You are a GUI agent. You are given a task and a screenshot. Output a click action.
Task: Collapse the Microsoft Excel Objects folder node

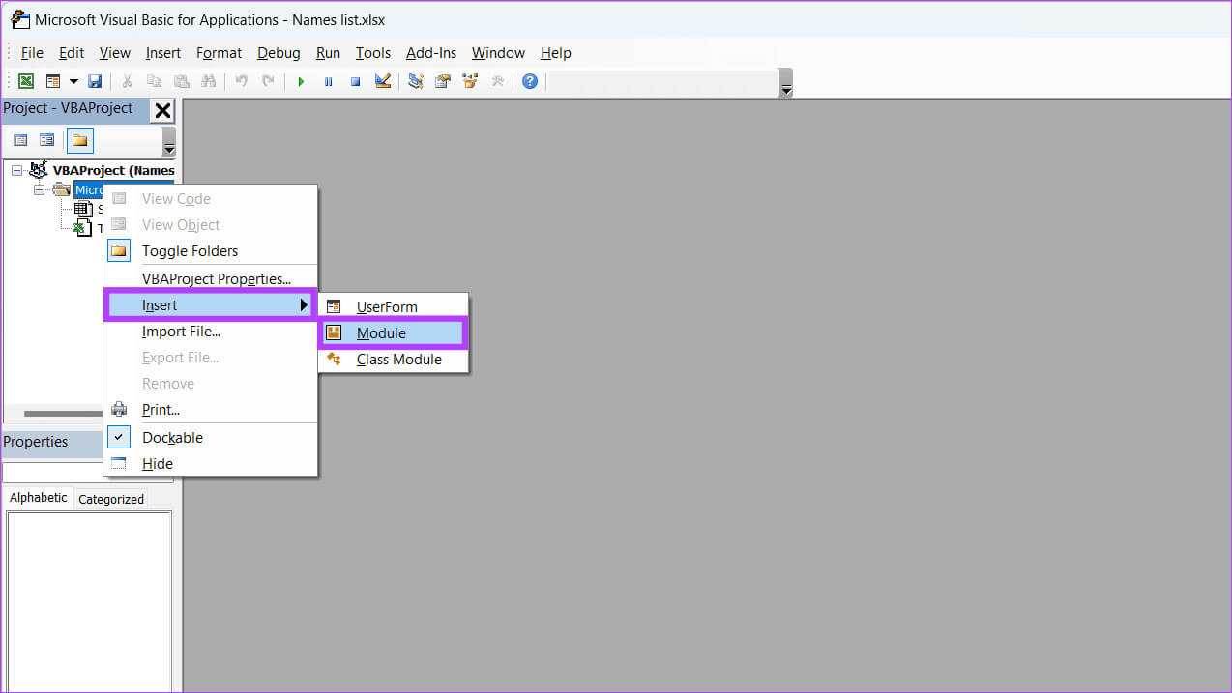pyautogui.click(x=40, y=189)
